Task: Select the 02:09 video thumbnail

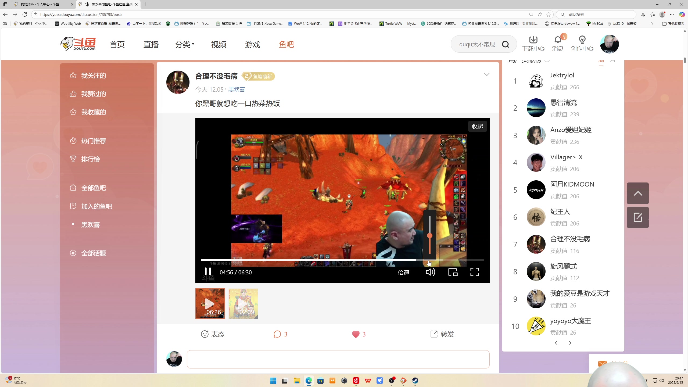Action: coord(243,304)
